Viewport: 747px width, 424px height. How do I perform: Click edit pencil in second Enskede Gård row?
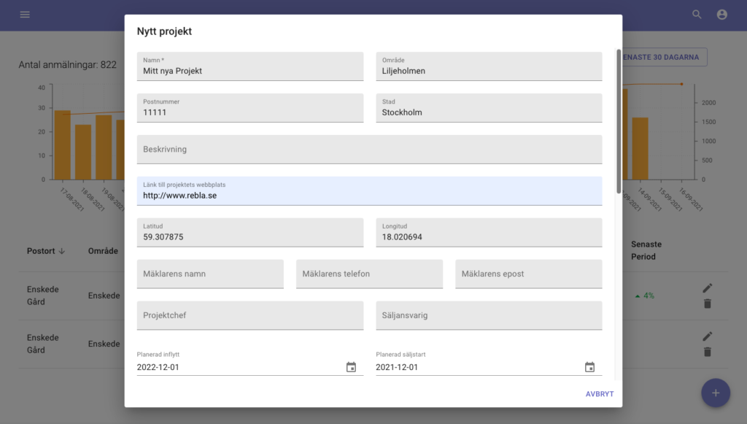click(x=708, y=336)
